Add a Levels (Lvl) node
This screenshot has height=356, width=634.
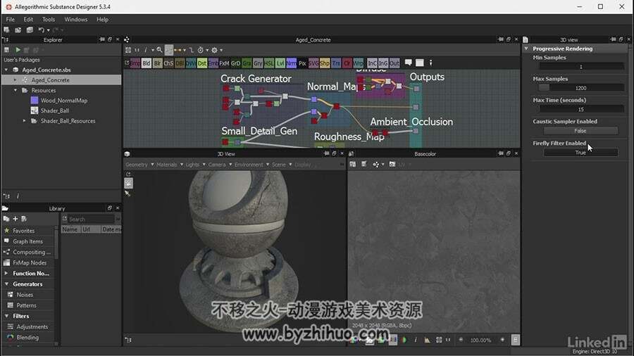tap(280, 63)
